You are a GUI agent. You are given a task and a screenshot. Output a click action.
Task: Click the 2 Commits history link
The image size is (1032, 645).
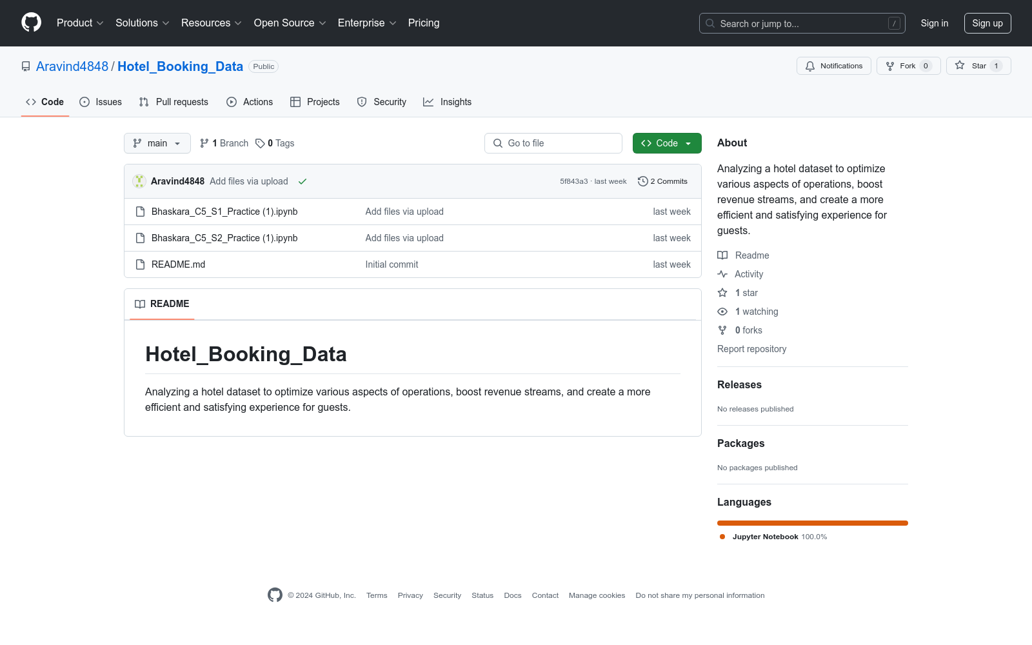point(662,181)
